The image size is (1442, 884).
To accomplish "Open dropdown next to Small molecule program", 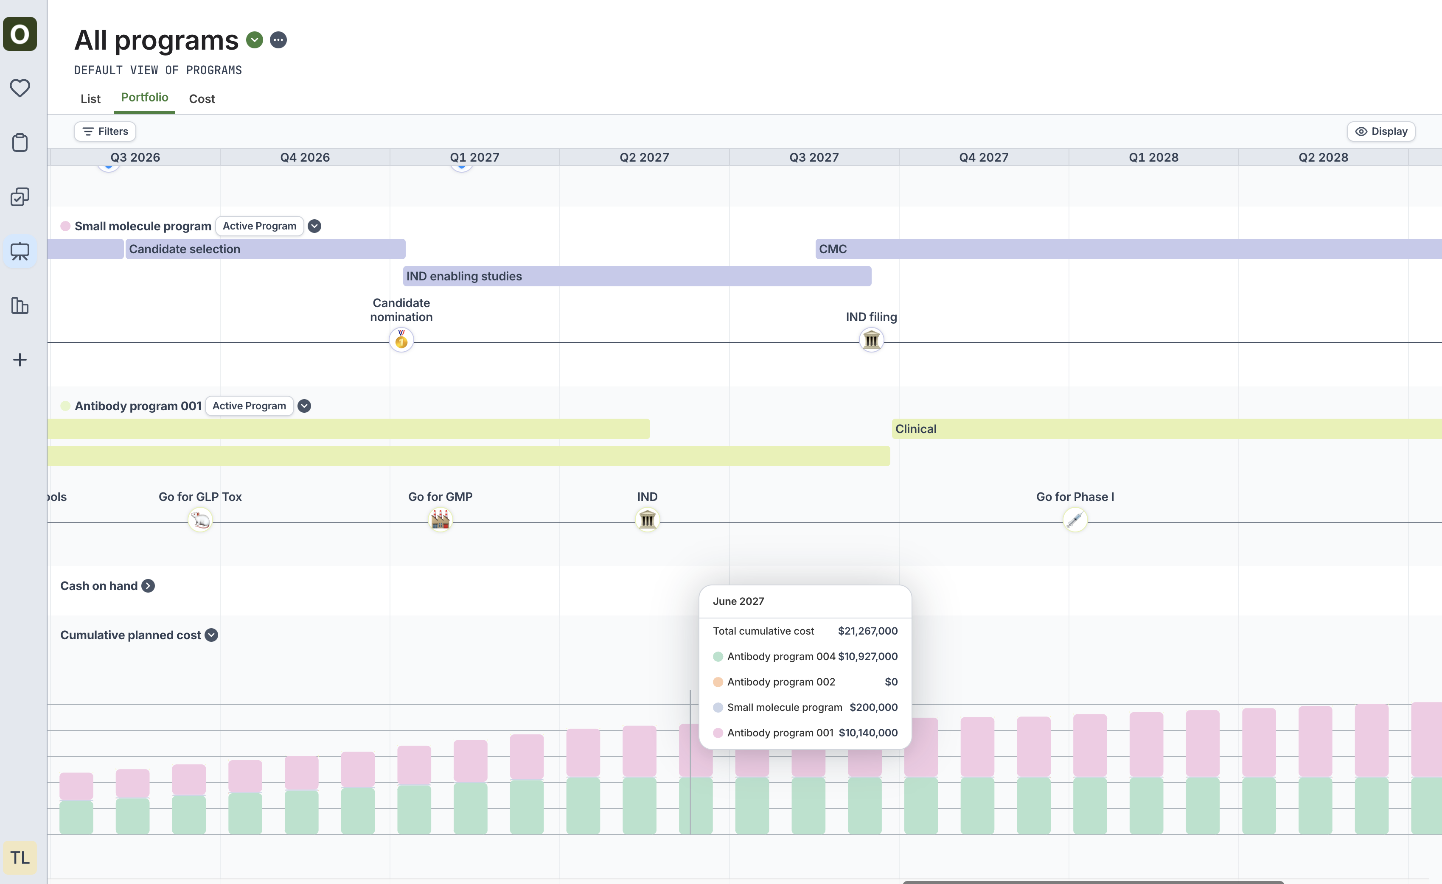I will pyautogui.click(x=315, y=227).
